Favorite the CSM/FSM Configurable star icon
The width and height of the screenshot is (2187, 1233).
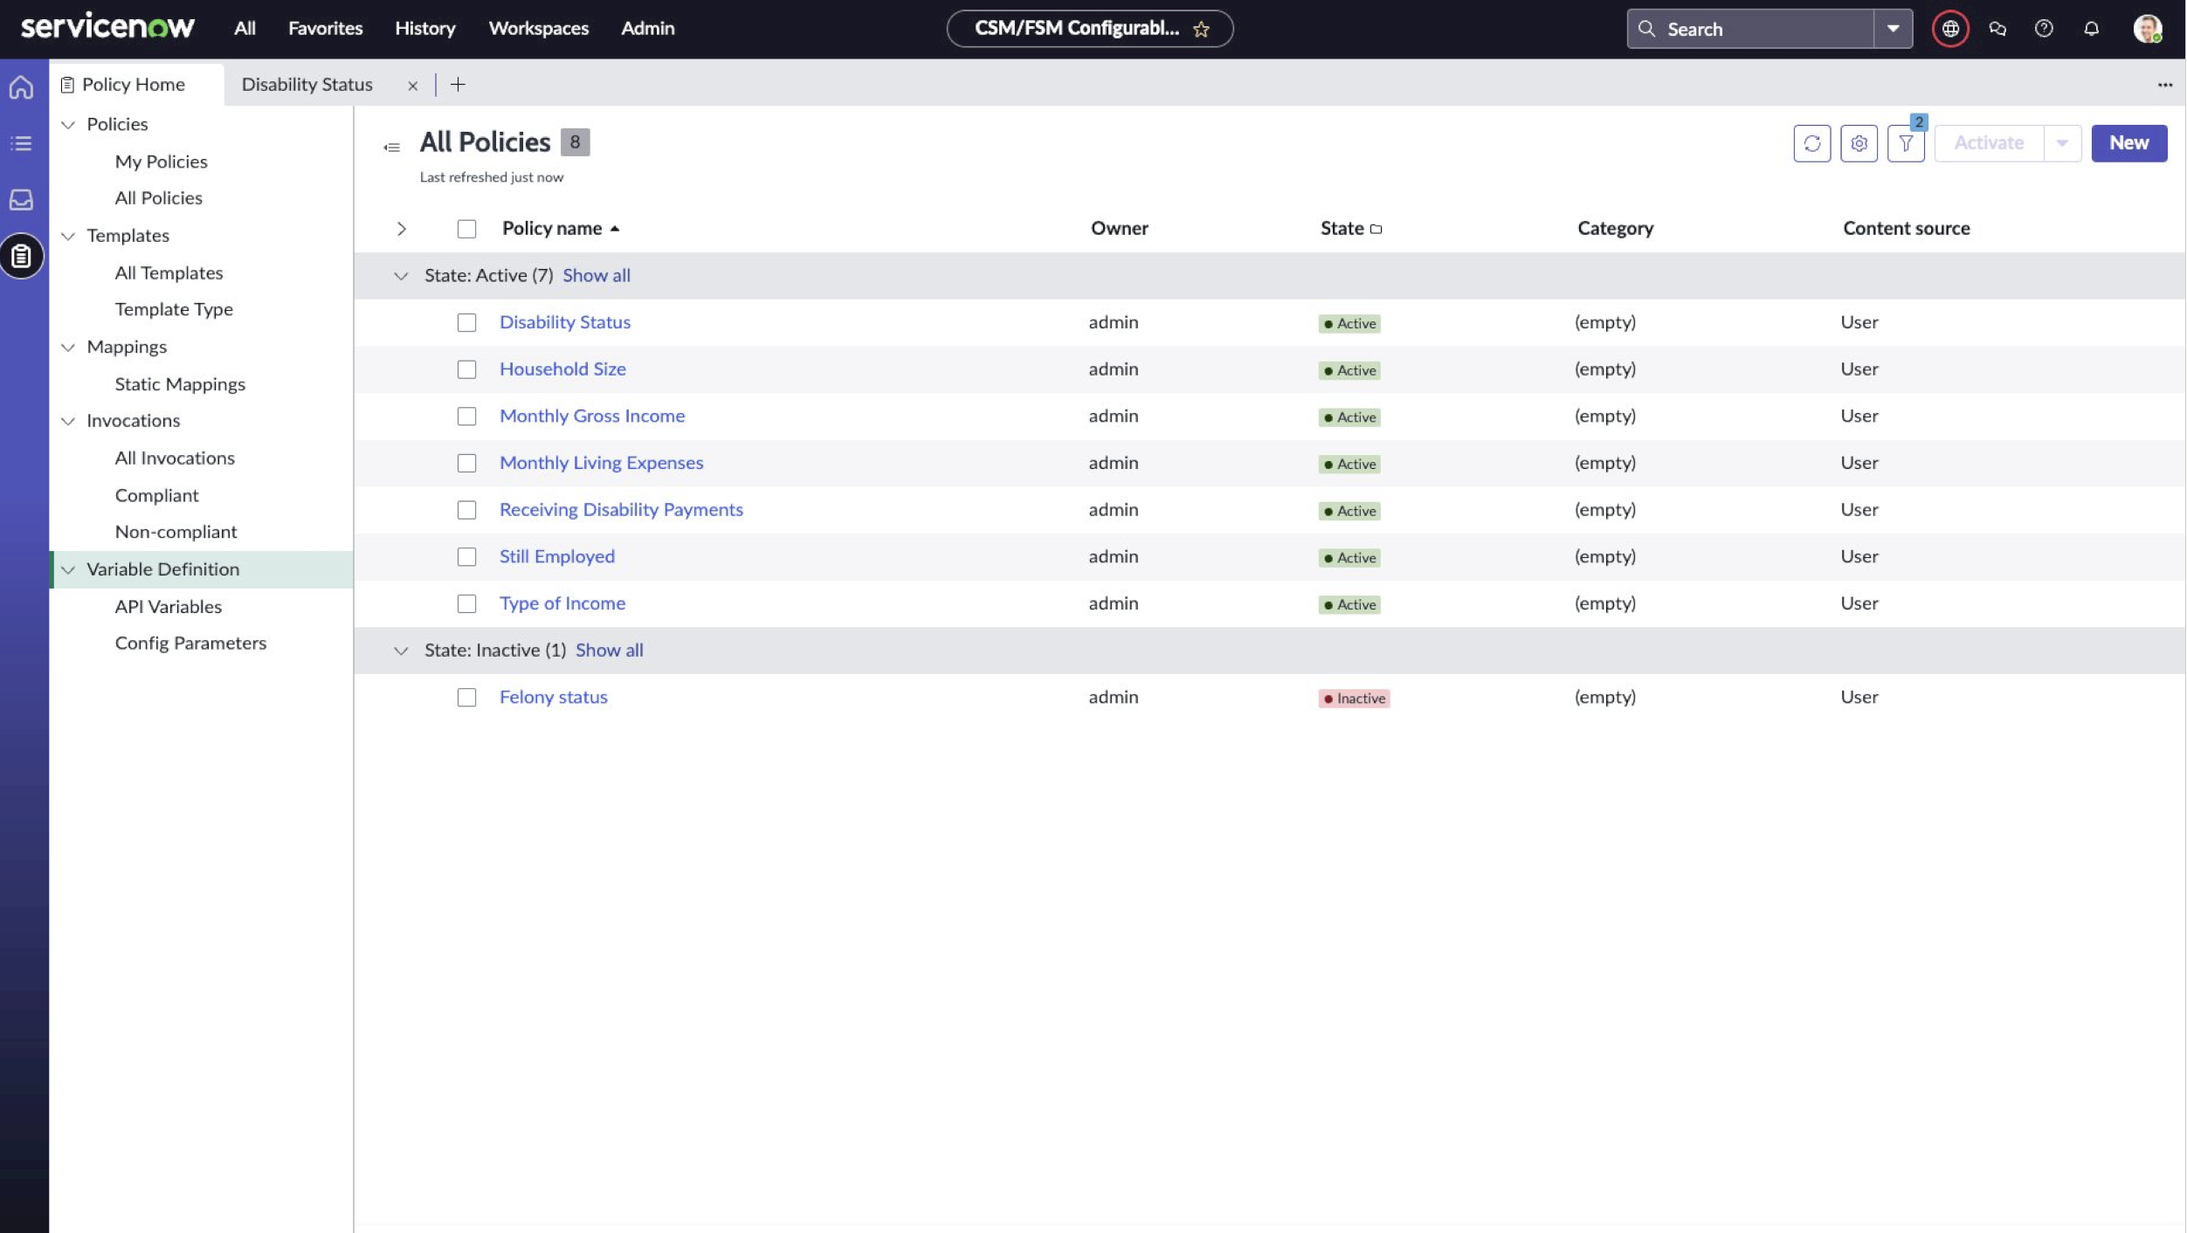click(1202, 29)
